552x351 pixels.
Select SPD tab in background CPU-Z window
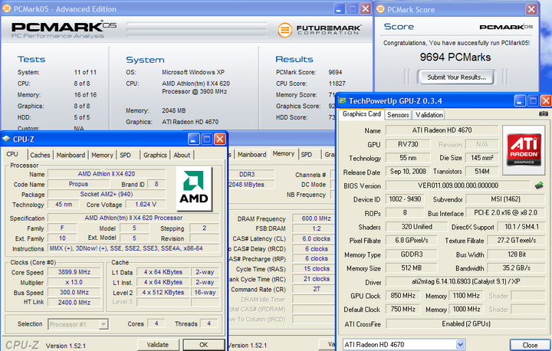[306, 155]
